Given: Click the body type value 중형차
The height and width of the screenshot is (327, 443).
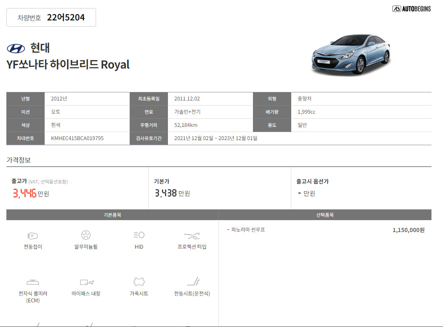Looking at the screenshot, I should 304,99.
